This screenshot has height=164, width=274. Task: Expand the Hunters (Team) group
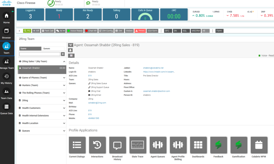tap(42, 85)
